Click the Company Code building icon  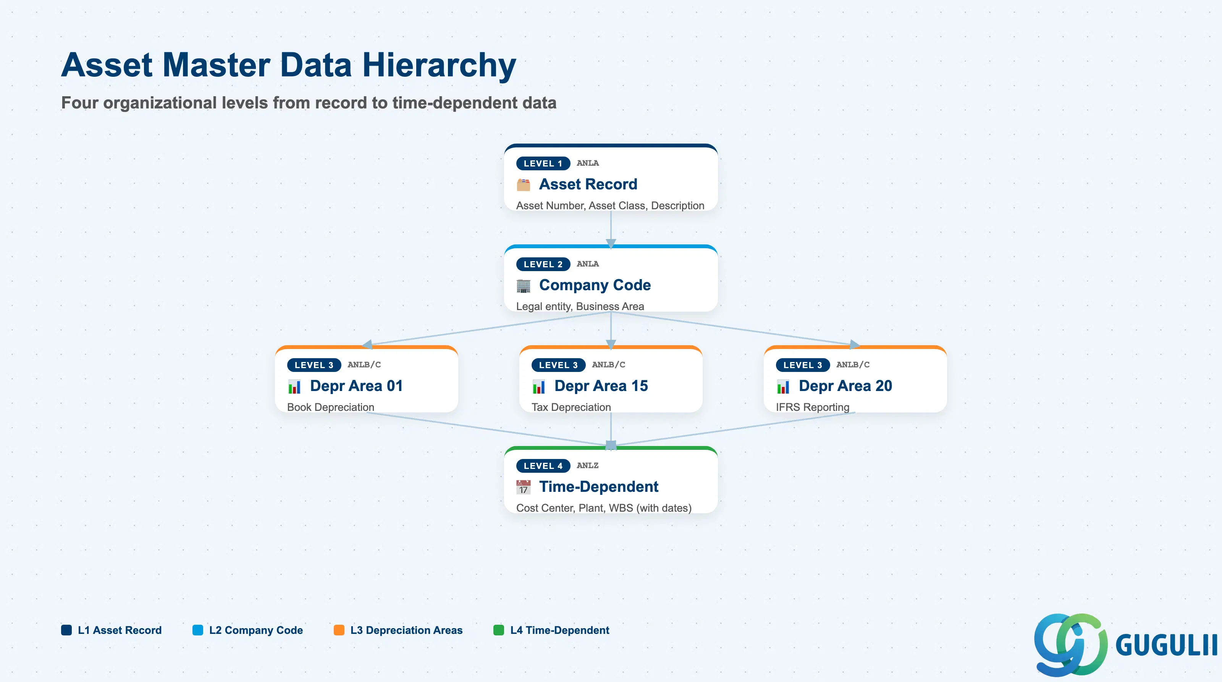523,286
